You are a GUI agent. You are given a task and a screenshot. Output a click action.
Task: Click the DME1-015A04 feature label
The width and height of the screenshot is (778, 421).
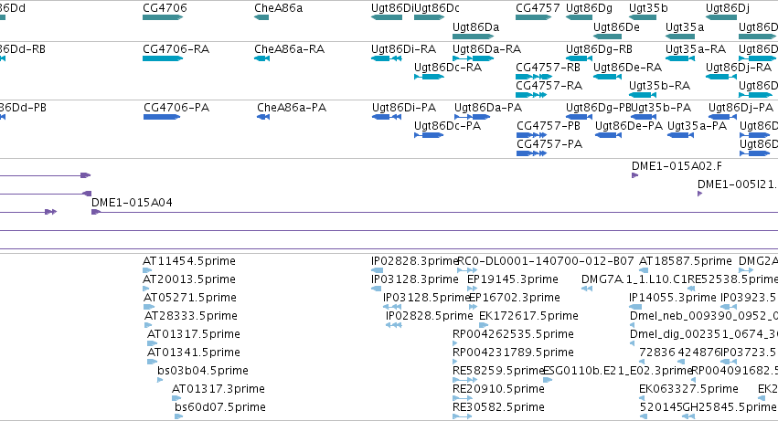pos(132,203)
